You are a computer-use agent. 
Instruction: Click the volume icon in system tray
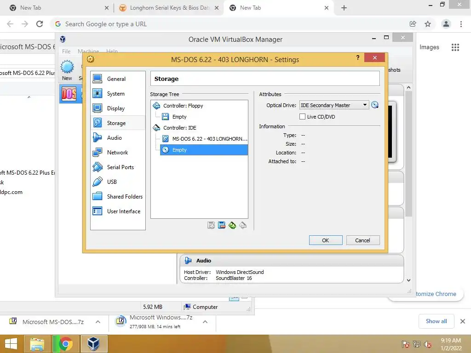coord(428,344)
